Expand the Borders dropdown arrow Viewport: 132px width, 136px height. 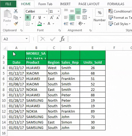(x=32, y=24)
